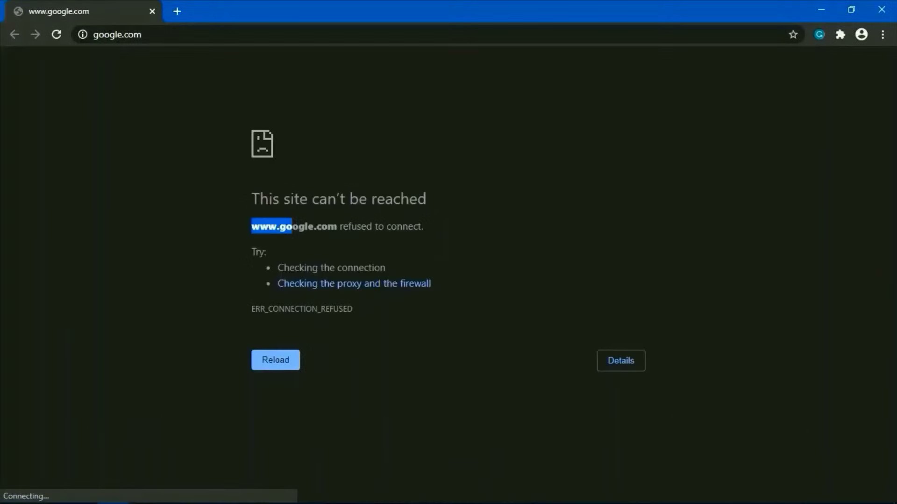Reload the page via toolbar icon
Screen dimensions: 897x504
coord(57,35)
